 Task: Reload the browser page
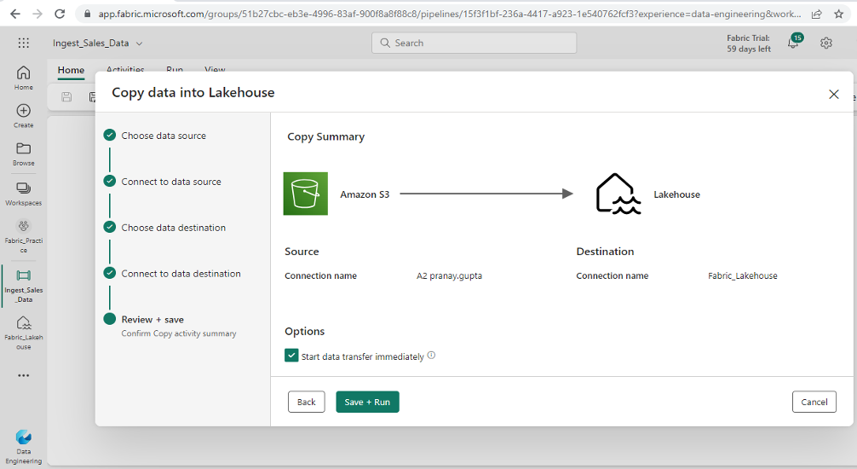click(x=60, y=14)
